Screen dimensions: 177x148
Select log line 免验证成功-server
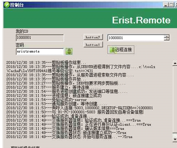46,100
